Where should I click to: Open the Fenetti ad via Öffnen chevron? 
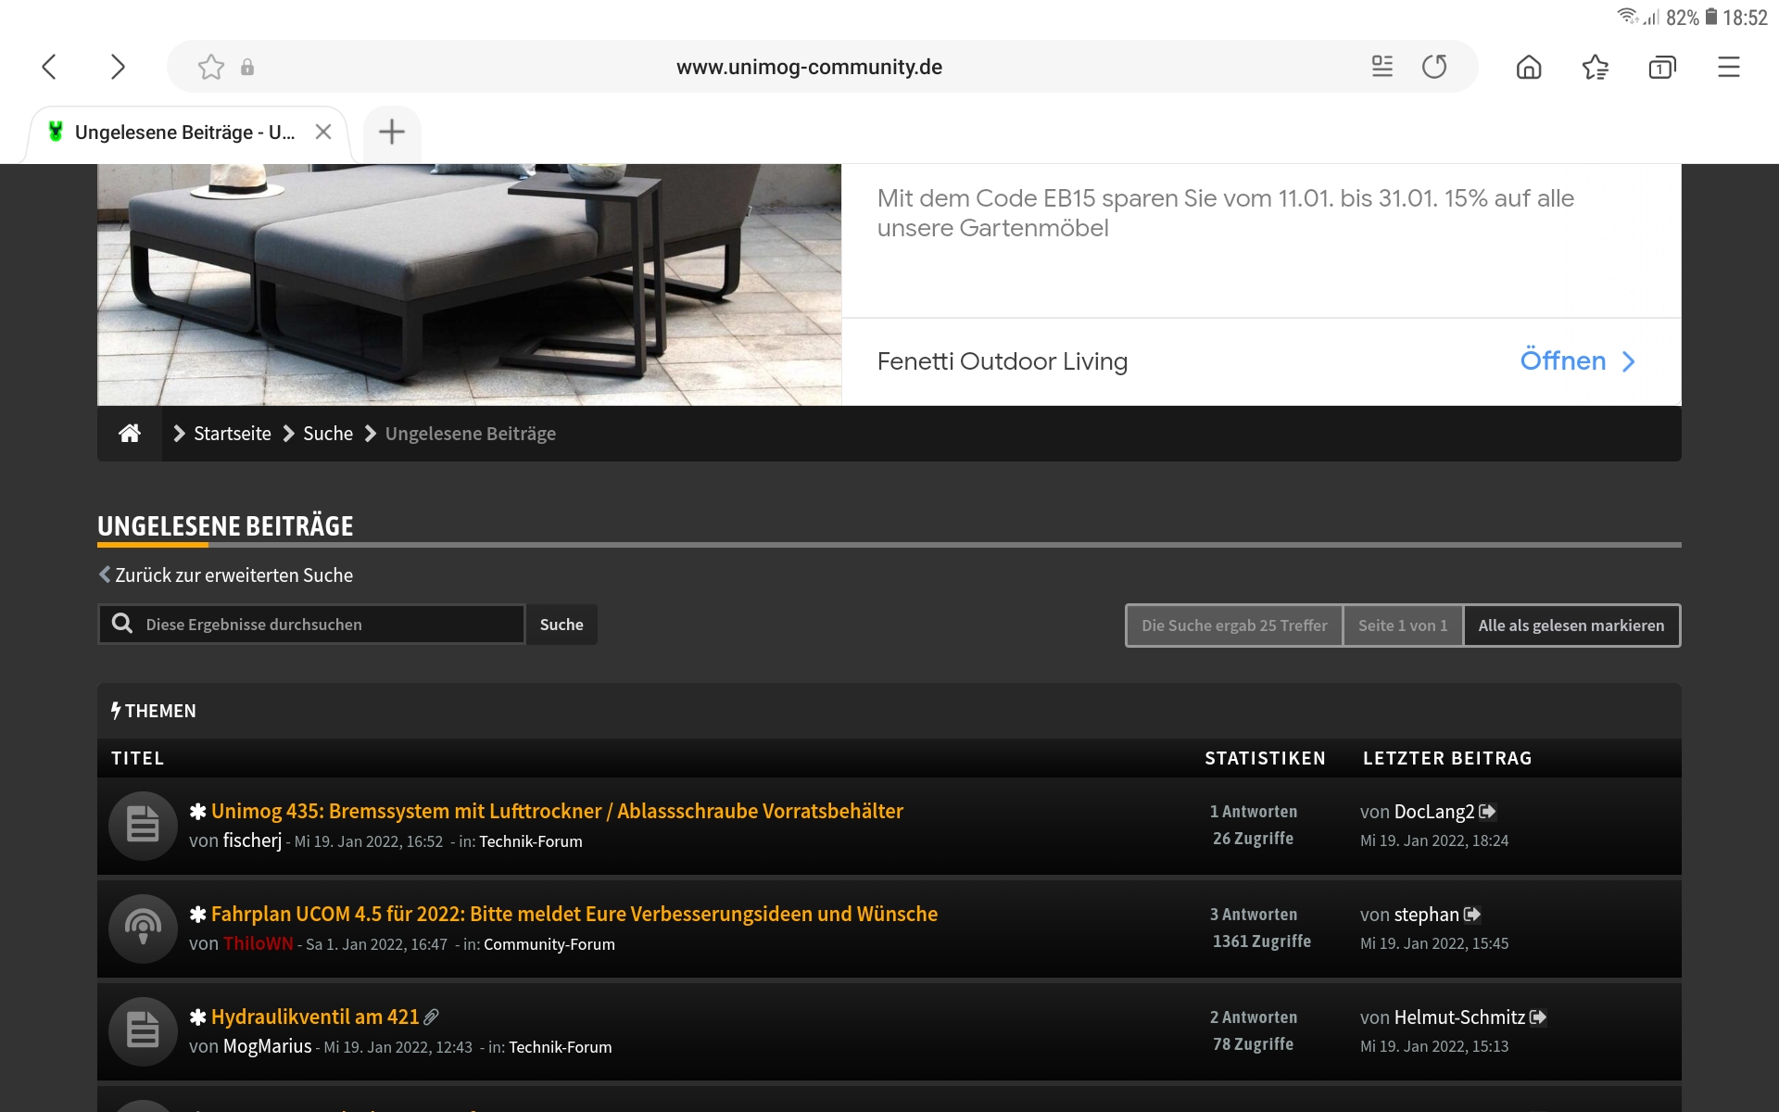(1628, 361)
